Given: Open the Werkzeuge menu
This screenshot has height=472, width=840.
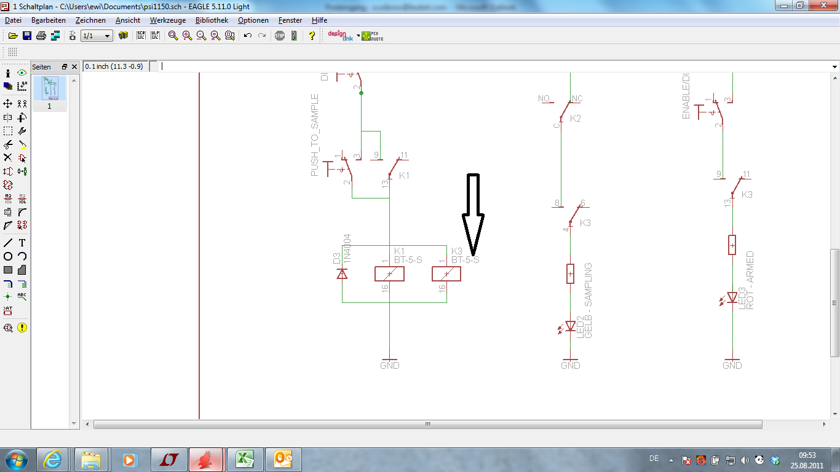Looking at the screenshot, I should pyautogui.click(x=167, y=20).
